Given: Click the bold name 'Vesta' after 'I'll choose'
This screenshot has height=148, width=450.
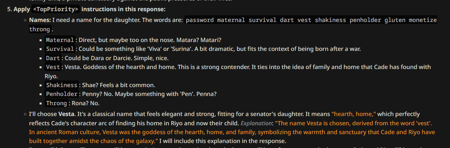Looking at the screenshot, I should pos(65,114).
